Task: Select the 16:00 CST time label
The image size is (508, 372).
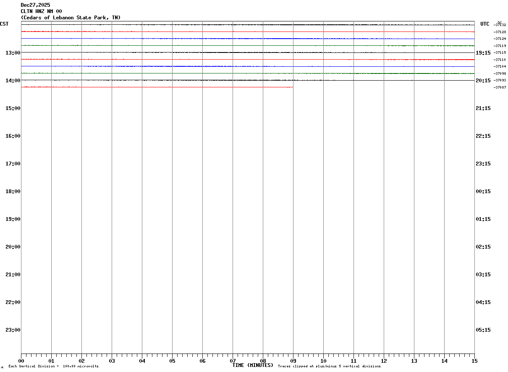Action: (13, 136)
